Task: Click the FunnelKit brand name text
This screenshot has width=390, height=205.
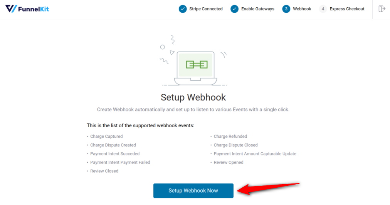Action: coord(34,9)
